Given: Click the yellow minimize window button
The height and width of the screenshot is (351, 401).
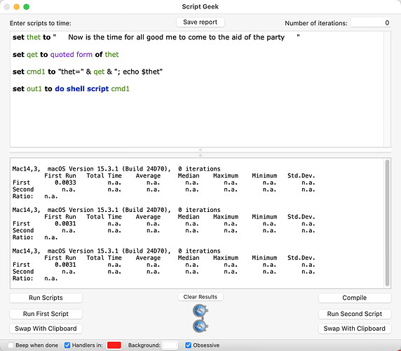Looking at the screenshot, I should (17, 7).
